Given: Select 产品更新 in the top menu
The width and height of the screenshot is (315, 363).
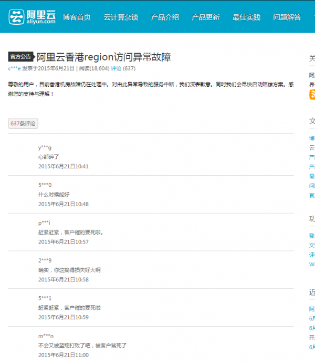Looking at the screenshot, I should (205, 17).
